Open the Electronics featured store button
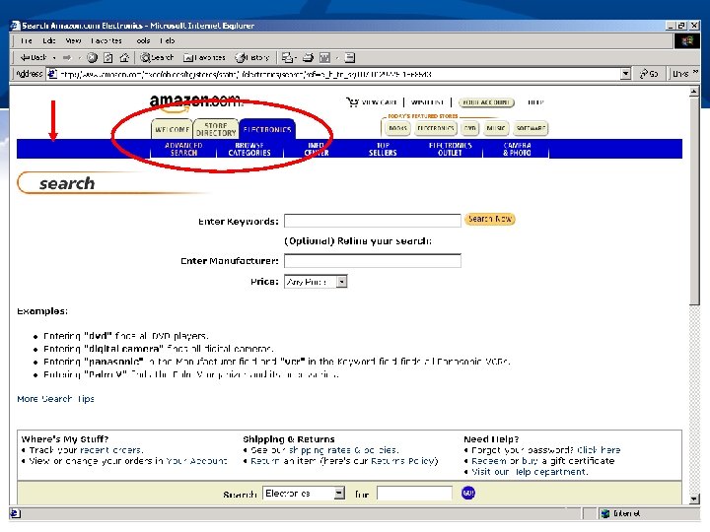 pyautogui.click(x=436, y=128)
